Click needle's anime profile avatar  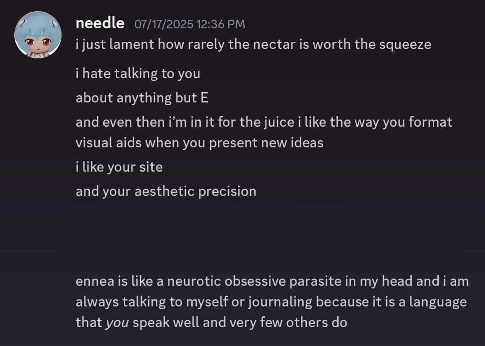tap(38, 35)
